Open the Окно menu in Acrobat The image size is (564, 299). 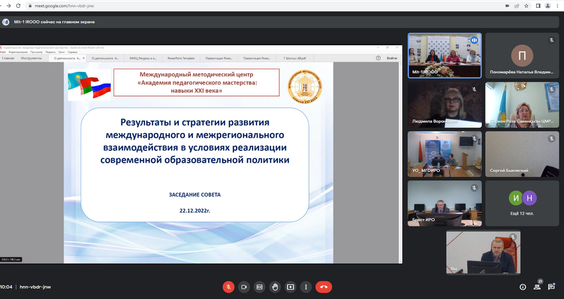click(x=61, y=52)
